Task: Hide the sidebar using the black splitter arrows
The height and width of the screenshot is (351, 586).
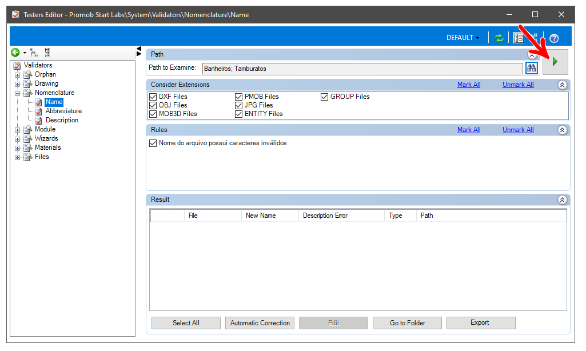Action: 139,51
